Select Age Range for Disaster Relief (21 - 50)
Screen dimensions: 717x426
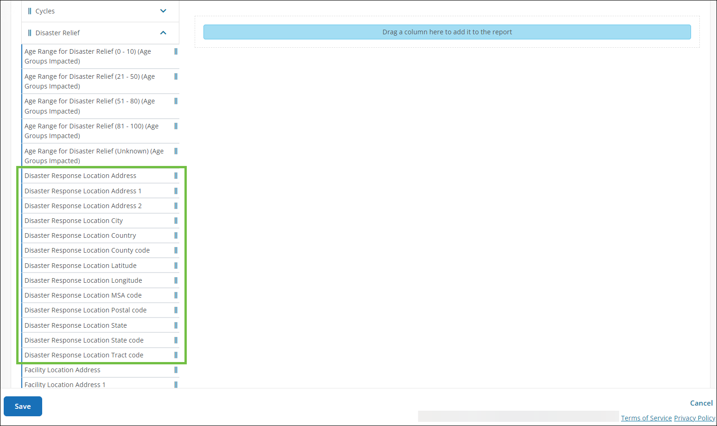tap(101, 81)
